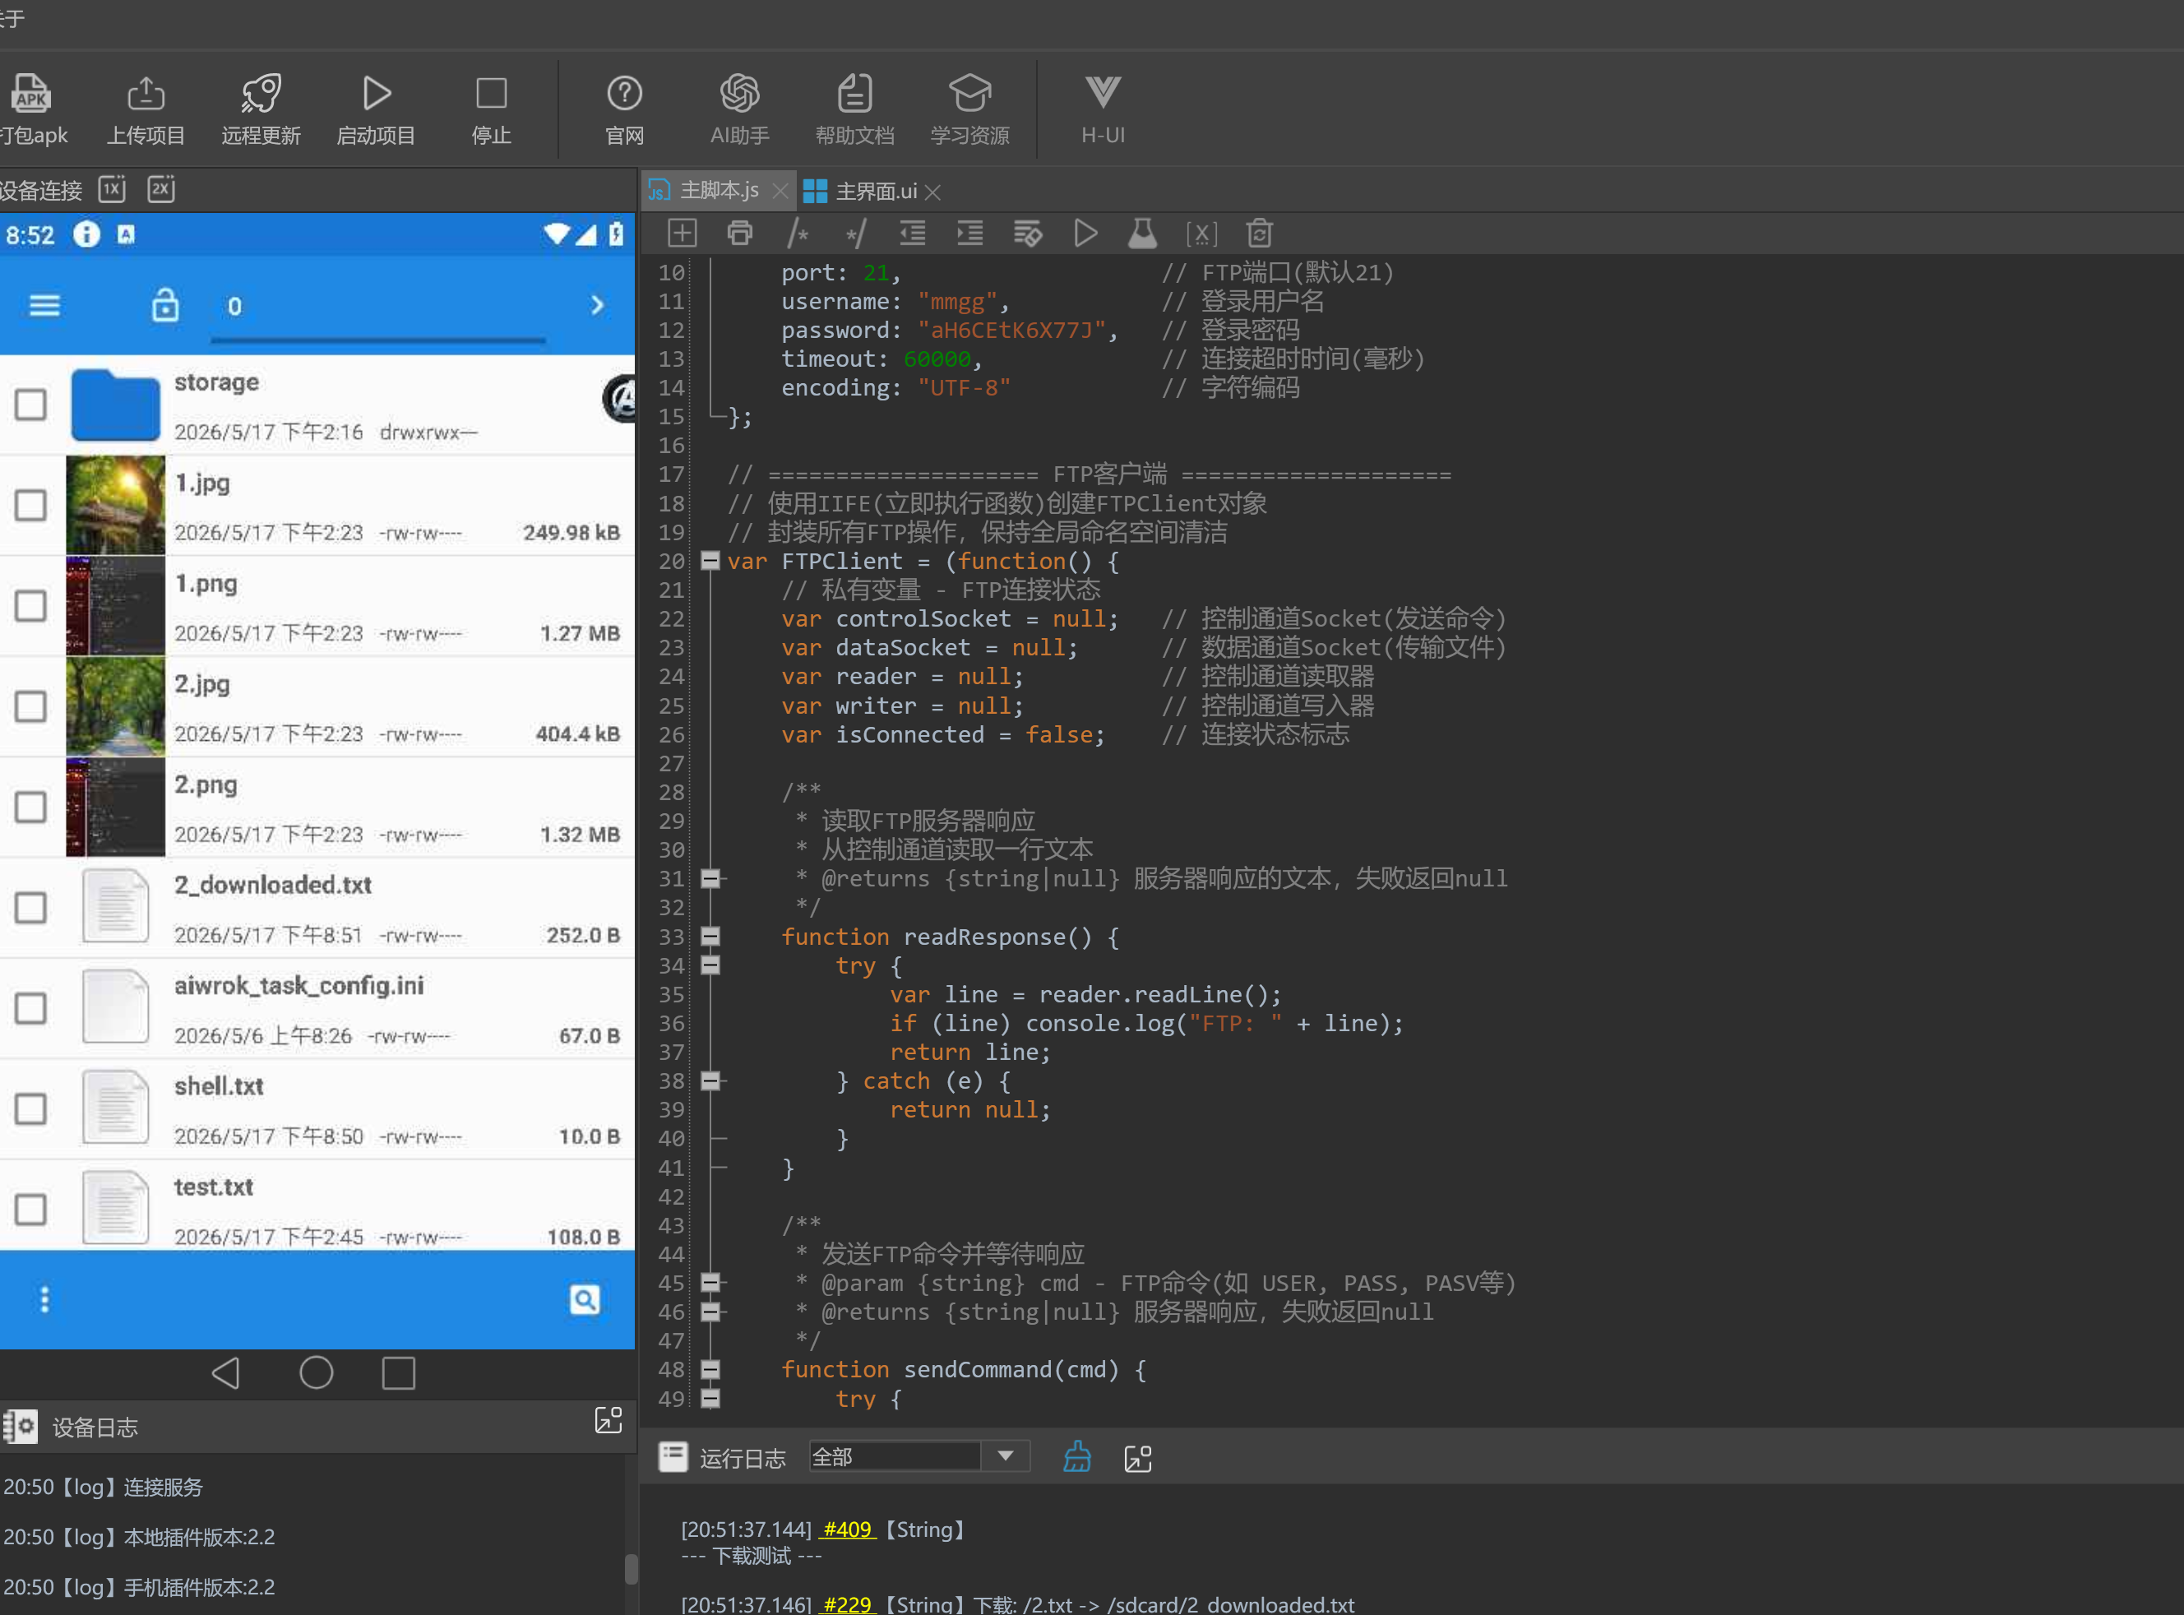The height and width of the screenshot is (1615, 2184).
Task: Tap the Android back navigation button
Action: pyautogui.click(x=227, y=1372)
